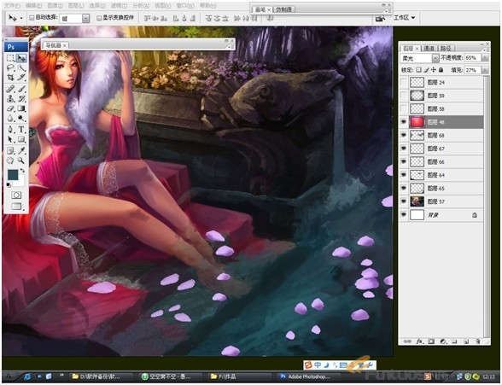502x385 pixels.
Task: Hide layer 67
Action: (404, 149)
